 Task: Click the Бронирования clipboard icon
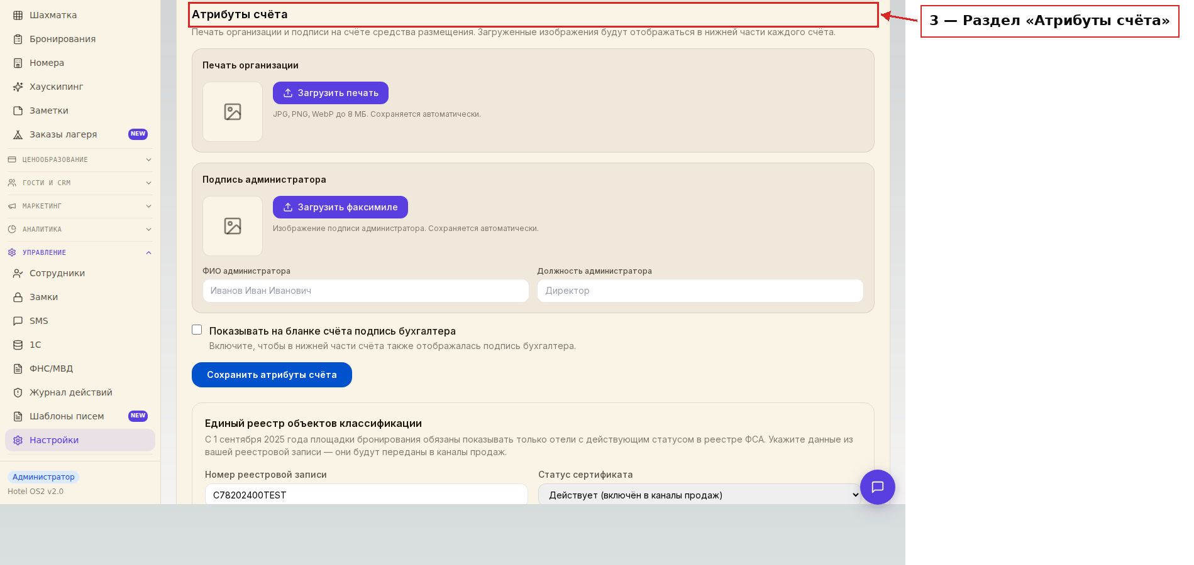(x=18, y=39)
